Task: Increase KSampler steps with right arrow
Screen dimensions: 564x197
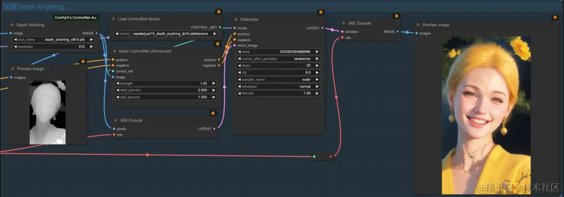Action: (x=317, y=66)
